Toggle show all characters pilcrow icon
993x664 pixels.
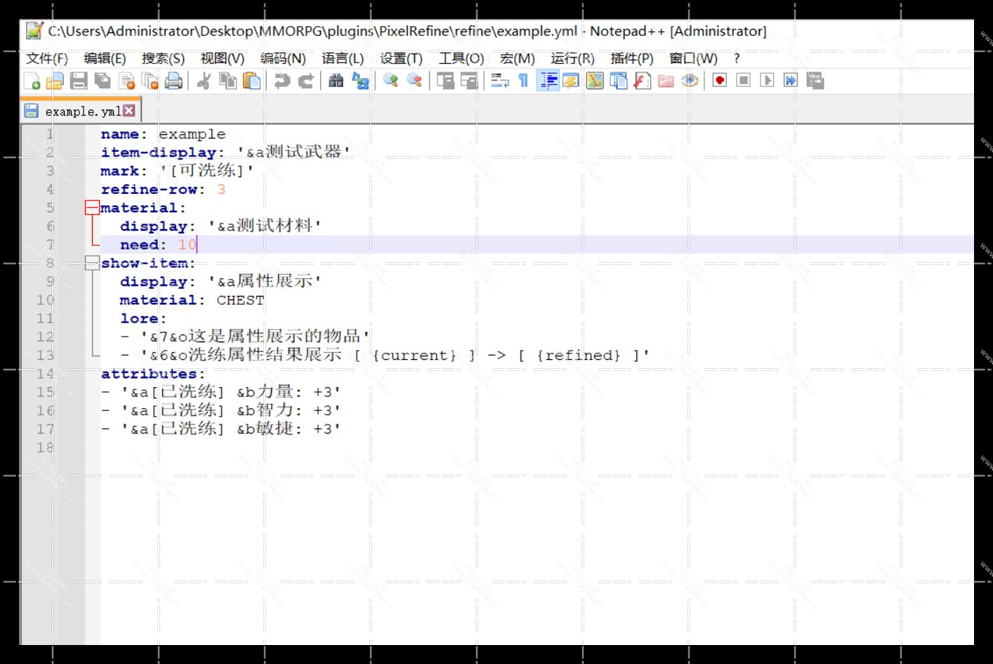tap(523, 82)
